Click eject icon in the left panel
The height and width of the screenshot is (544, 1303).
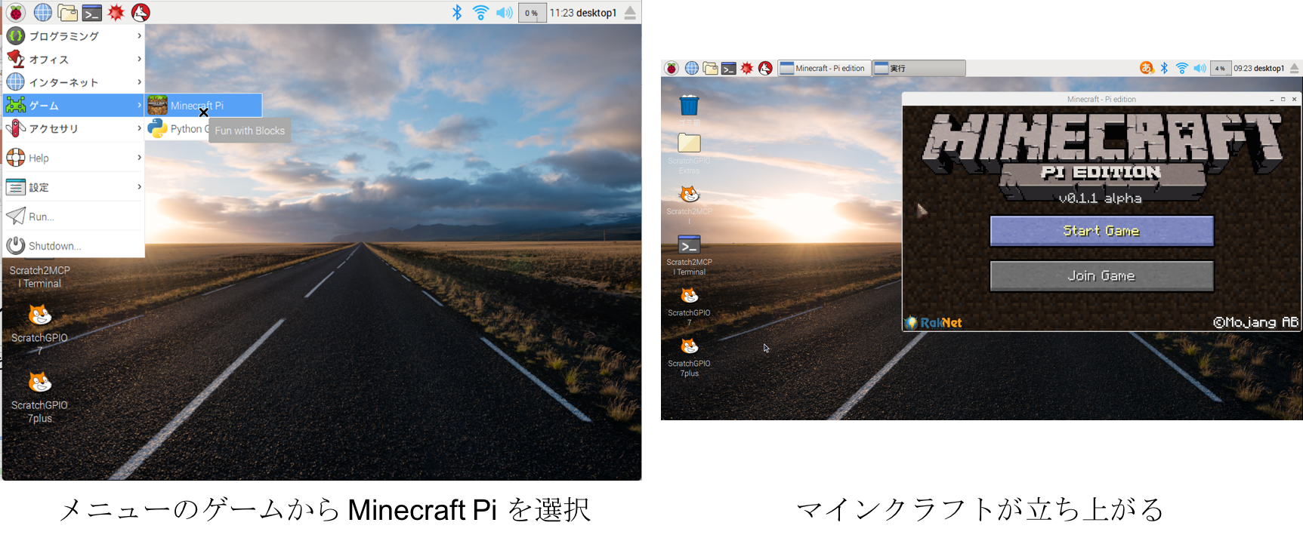tap(630, 13)
